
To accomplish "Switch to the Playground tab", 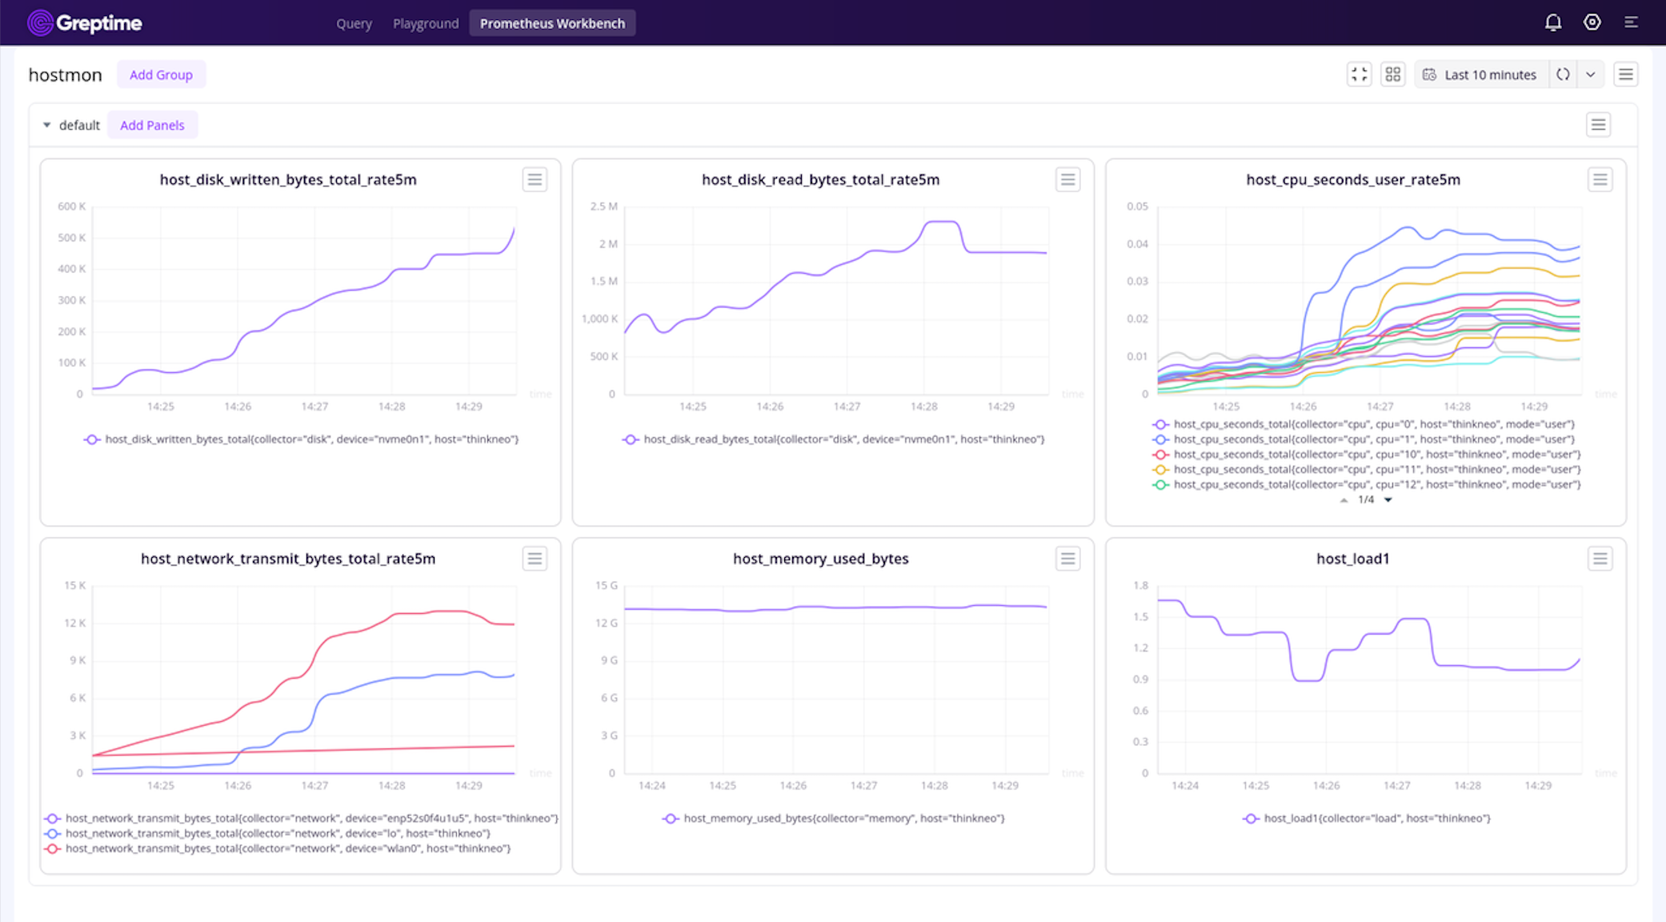I will tap(426, 23).
